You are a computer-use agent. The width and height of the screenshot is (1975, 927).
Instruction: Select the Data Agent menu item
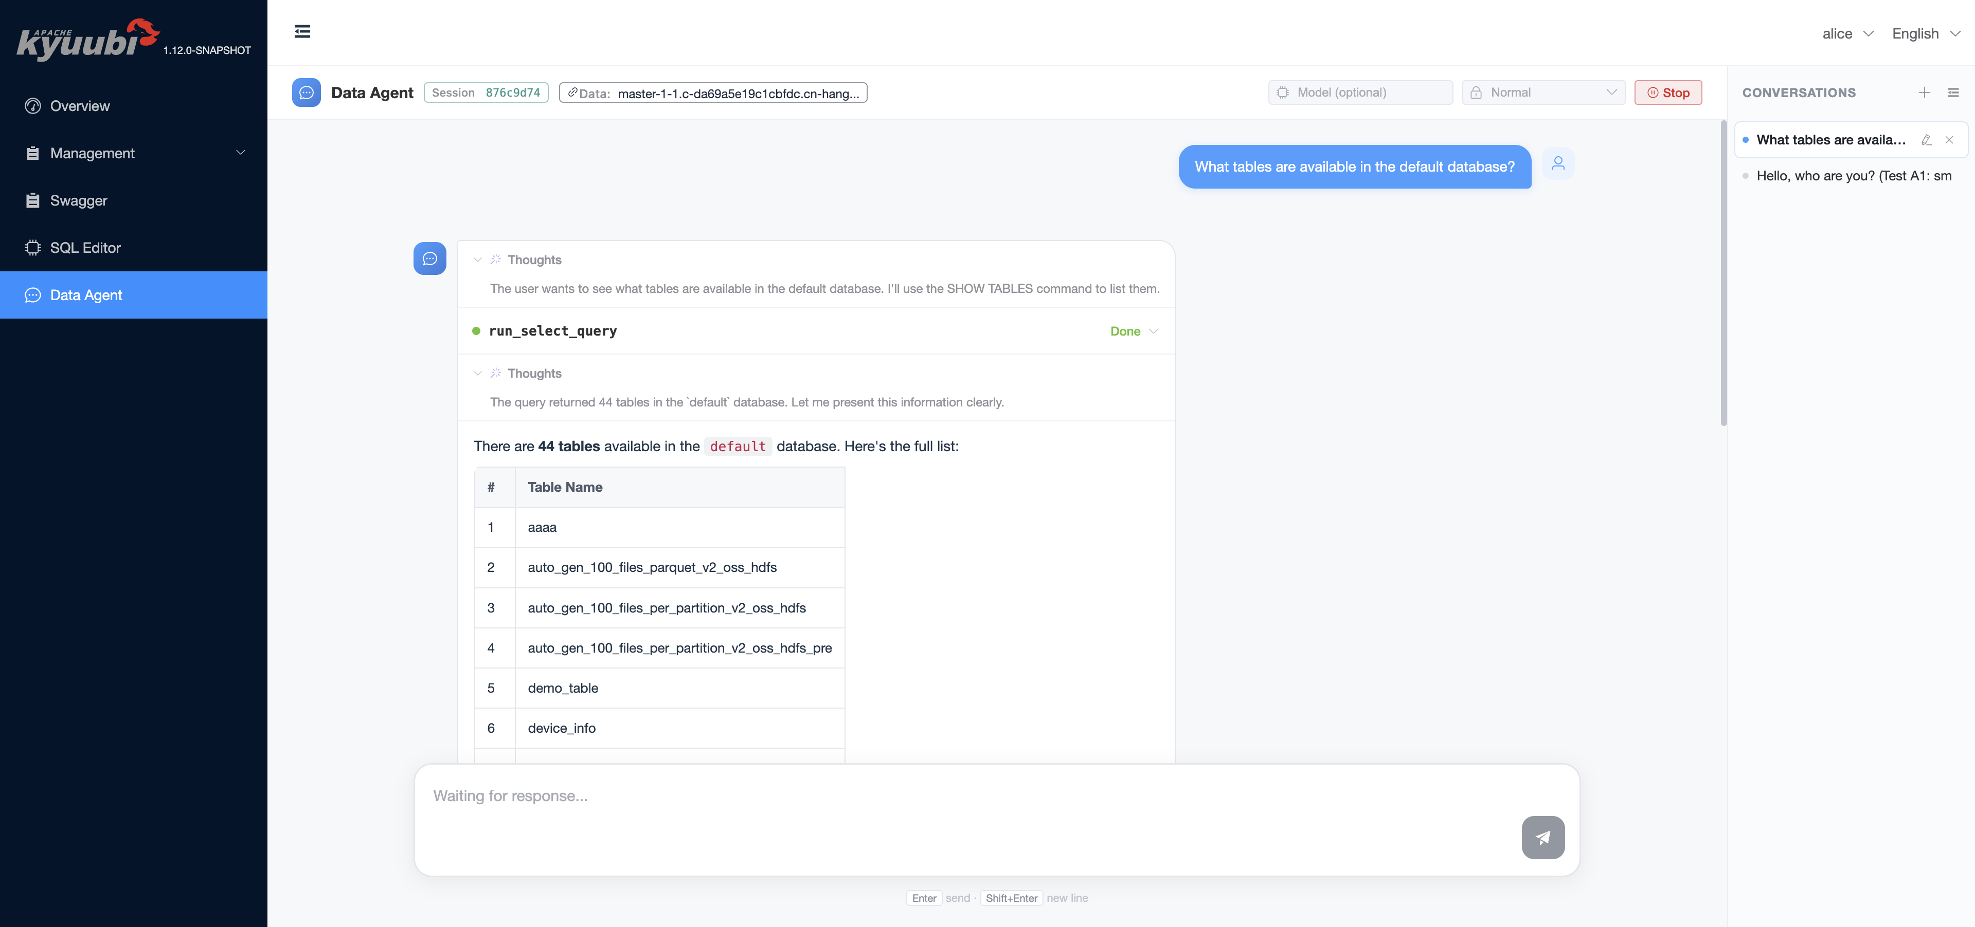click(x=133, y=295)
